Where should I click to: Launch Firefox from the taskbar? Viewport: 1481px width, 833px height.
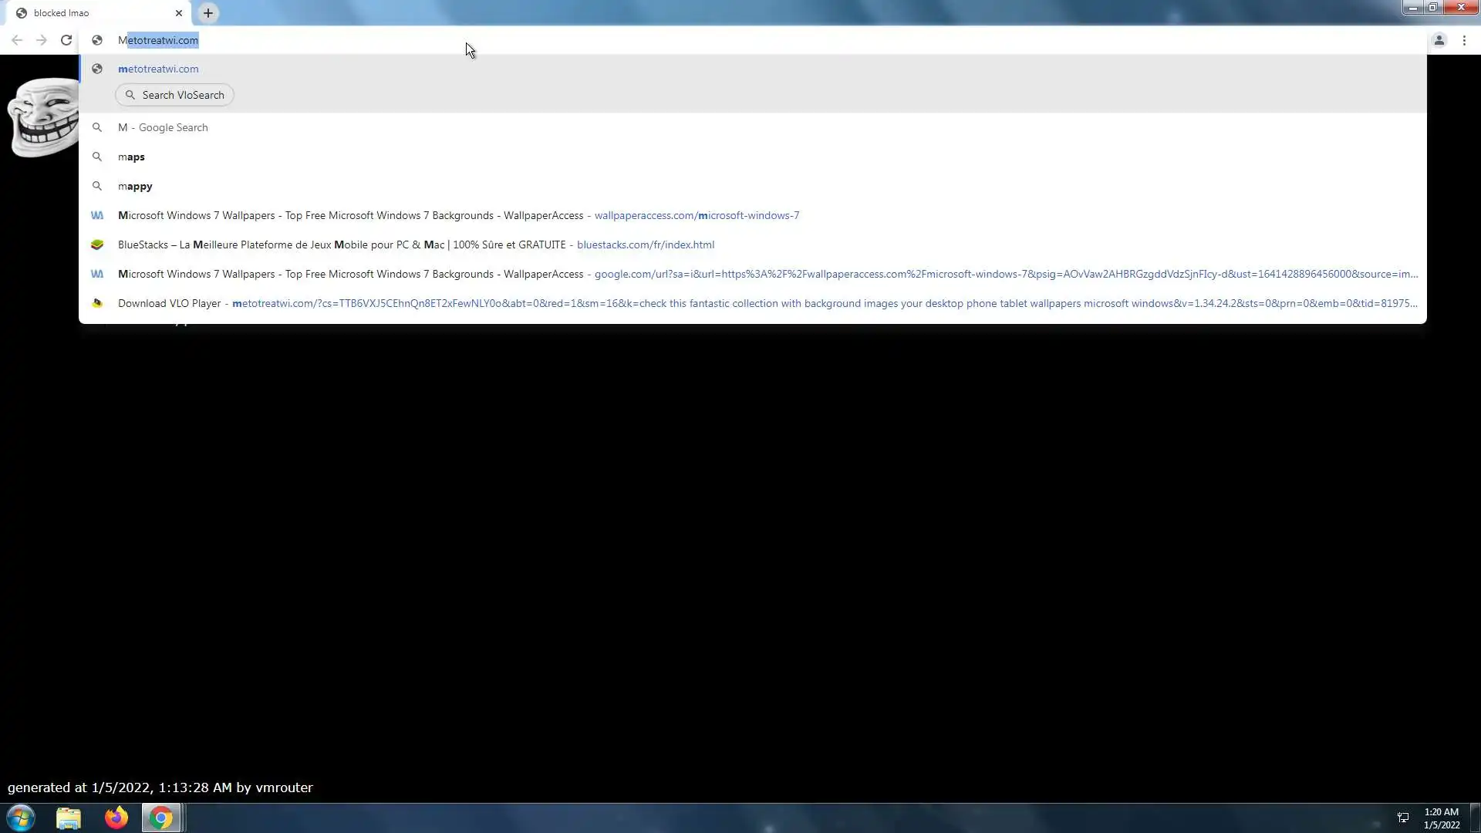[116, 818]
